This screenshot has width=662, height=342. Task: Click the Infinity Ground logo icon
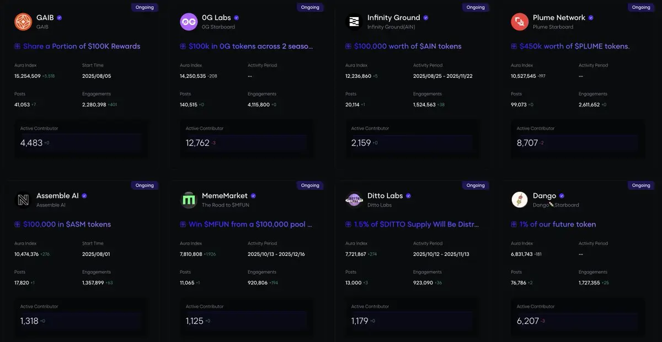(x=353, y=22)
